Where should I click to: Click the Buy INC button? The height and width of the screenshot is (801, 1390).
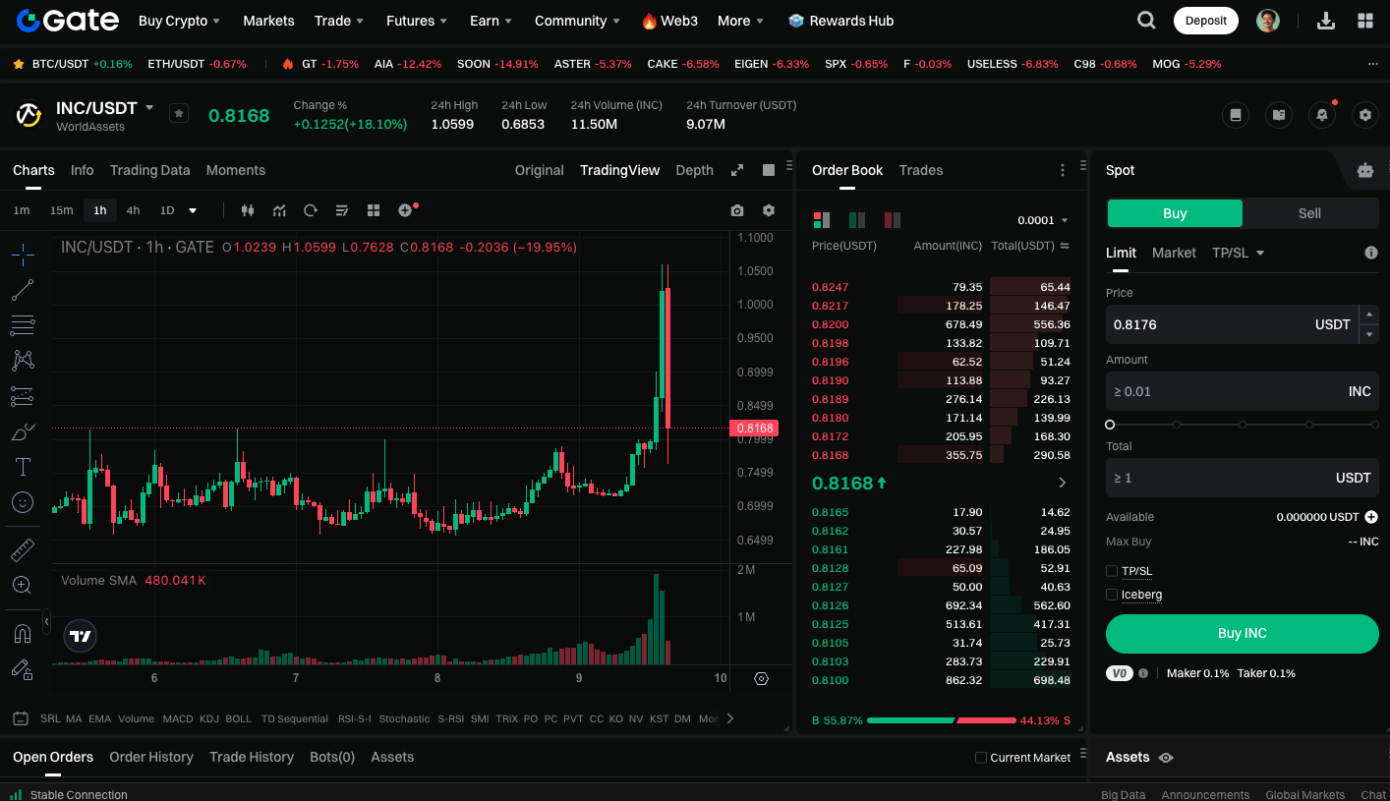pyautogui.click(x=1243, y=634)
